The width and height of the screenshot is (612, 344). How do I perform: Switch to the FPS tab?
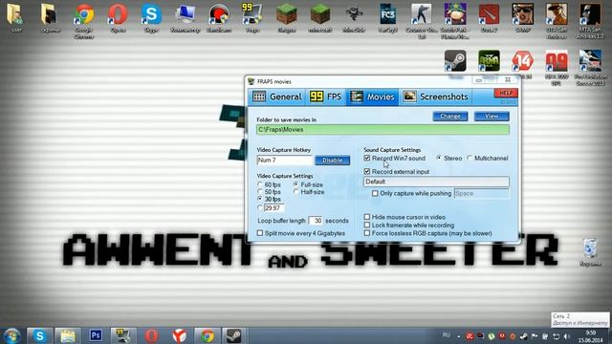click(x=326, y=97)
